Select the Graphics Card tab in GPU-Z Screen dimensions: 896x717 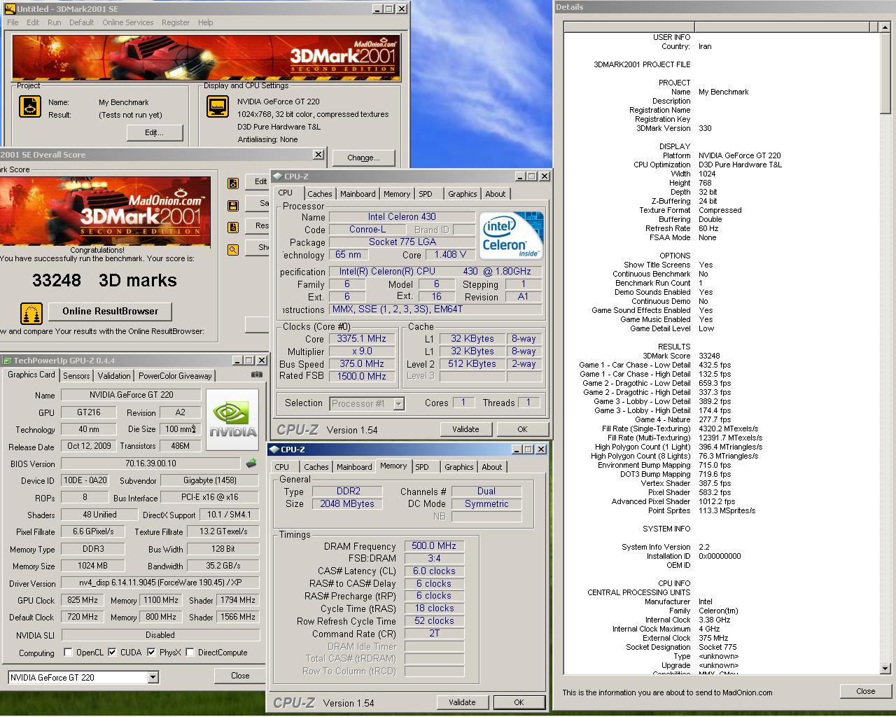tap(31, 375)
